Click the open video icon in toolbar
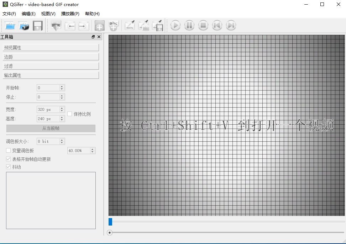This screenshot has height=244, width=346. 11,26
